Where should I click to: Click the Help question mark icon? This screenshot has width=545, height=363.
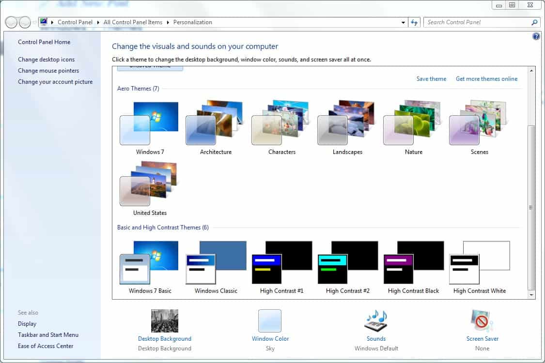(536, 36)
